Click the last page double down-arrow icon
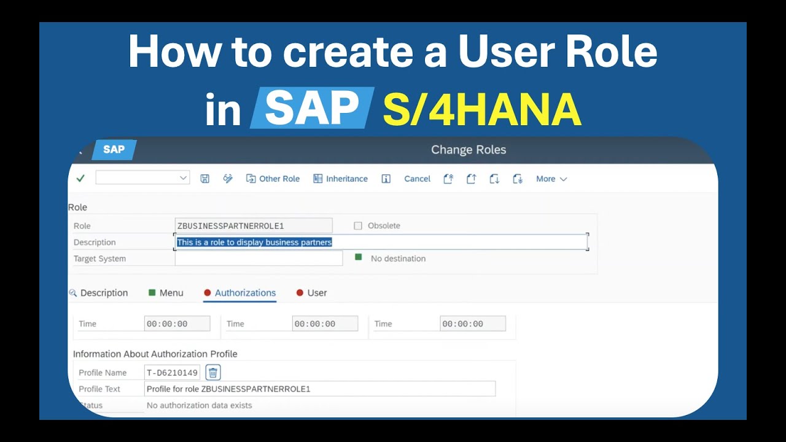Image resolution: width=786 pixels, height=442 pixels. 518,179
